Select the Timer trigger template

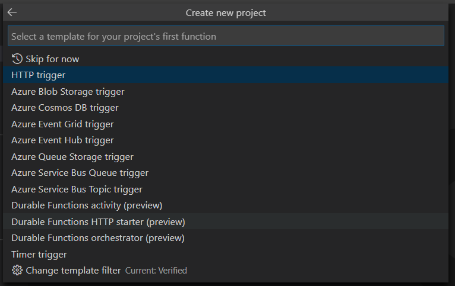tap(39, 255)
